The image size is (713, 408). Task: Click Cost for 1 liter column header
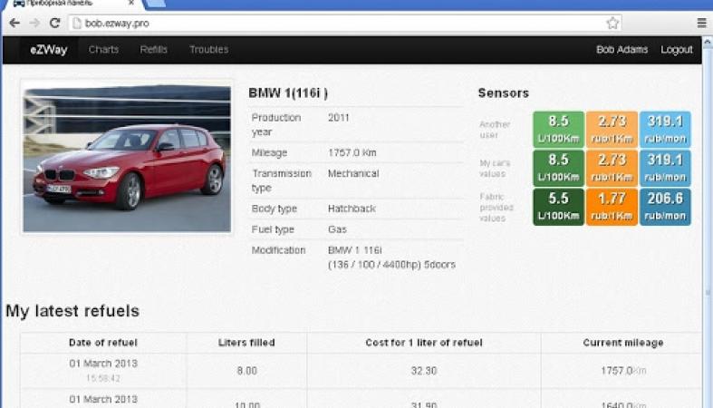click(x=424, y=343)
